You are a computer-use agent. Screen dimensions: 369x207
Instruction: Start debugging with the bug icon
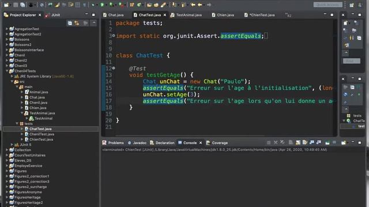(92, 5)
